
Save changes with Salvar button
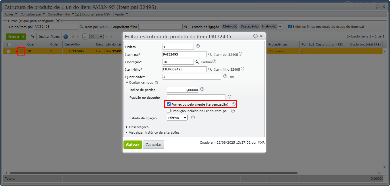(133, 145)
